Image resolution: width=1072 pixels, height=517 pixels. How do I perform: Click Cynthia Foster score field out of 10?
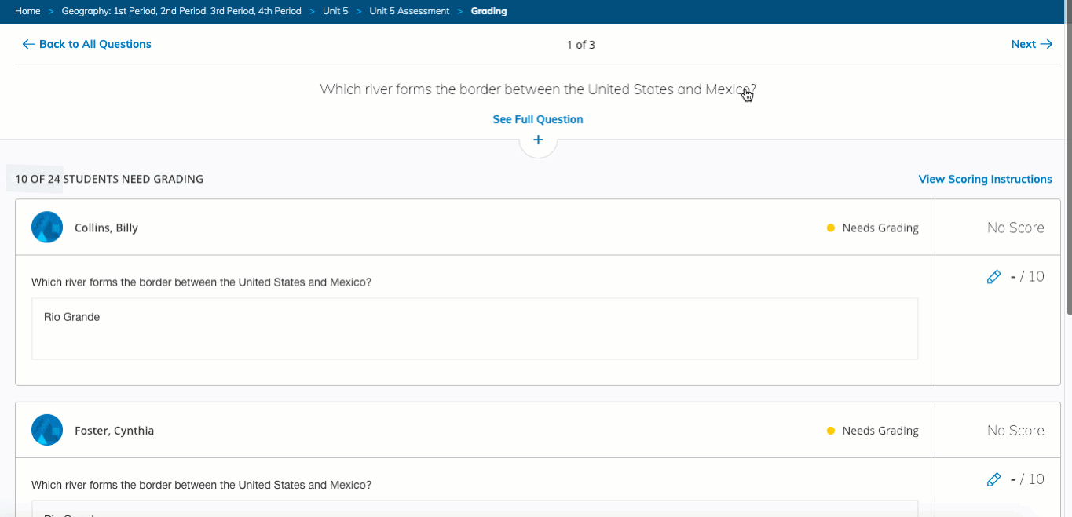pyautogui.click(x=1027, y=479)
